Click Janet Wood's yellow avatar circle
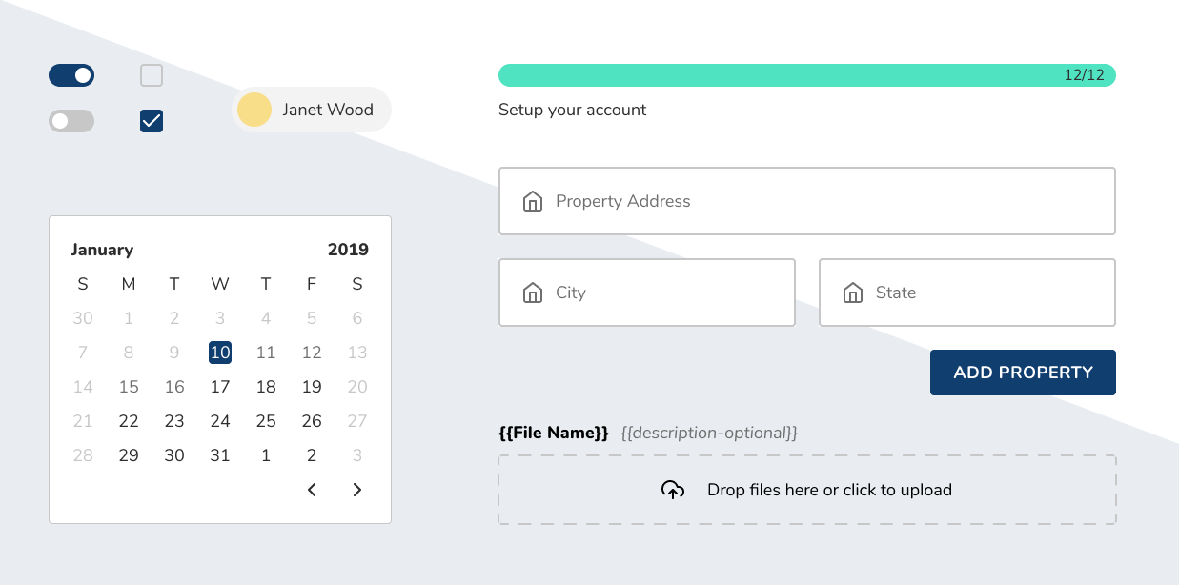Screen dimensions: 1179x585 254,110
